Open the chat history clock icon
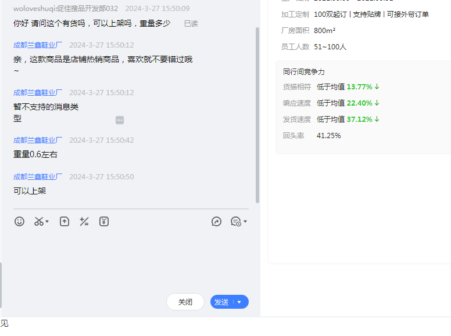 pyautogui.click(x=235, y=222)
